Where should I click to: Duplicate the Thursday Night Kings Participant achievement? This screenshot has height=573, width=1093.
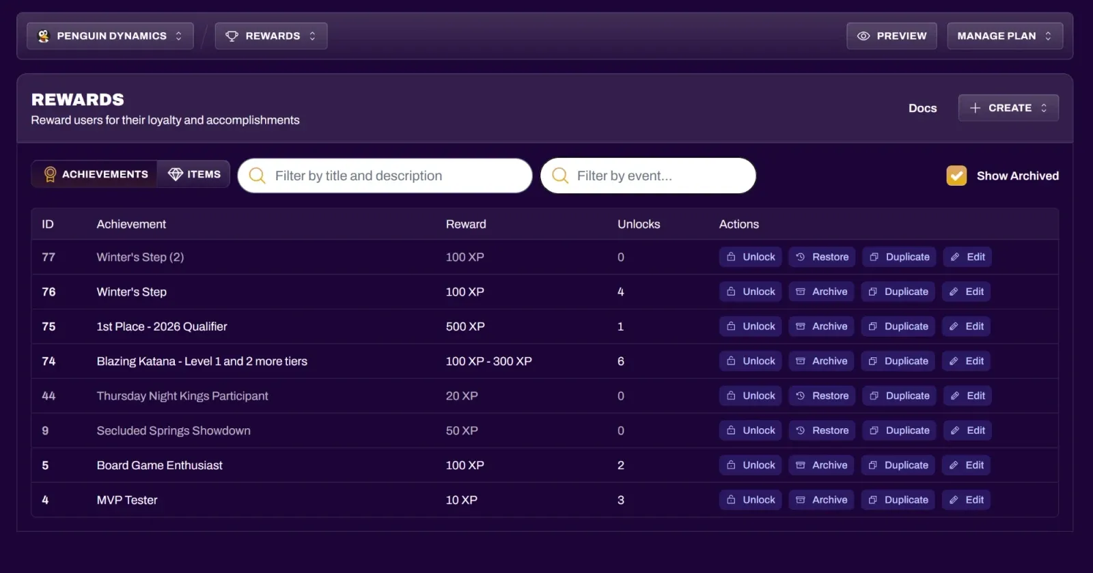pos(900,395)
